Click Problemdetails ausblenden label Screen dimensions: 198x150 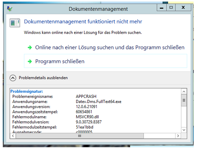click(43, 78)
